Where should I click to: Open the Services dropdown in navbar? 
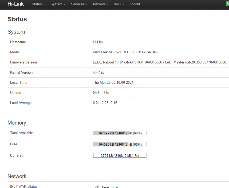coord(79,4)
